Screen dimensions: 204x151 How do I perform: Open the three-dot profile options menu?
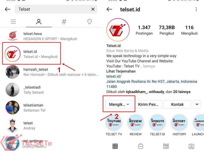click(x=196, y=9)
